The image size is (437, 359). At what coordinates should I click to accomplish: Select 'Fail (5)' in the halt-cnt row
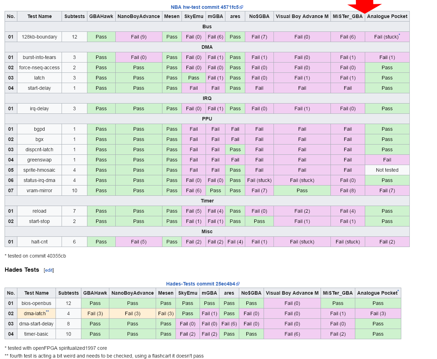(x=139, y=242)
